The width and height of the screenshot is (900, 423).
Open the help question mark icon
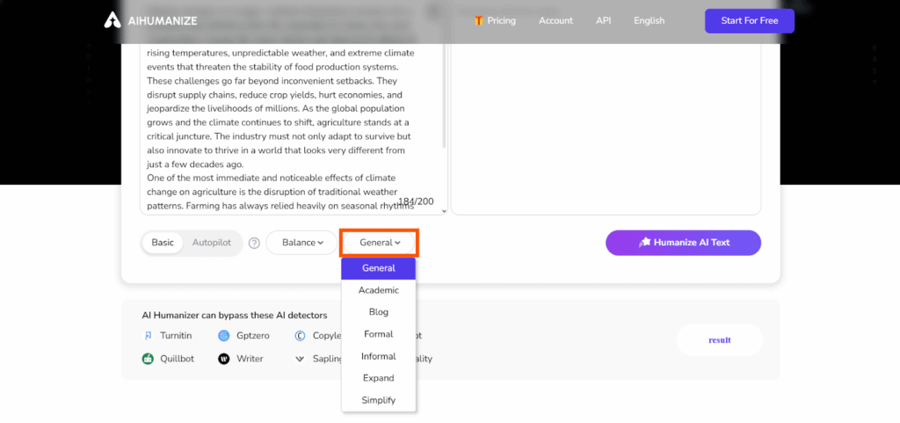(254, 243)
